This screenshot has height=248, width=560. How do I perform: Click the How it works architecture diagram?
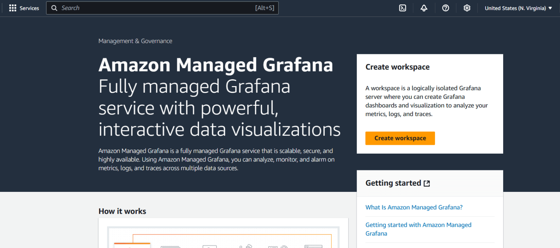(223, 237)
